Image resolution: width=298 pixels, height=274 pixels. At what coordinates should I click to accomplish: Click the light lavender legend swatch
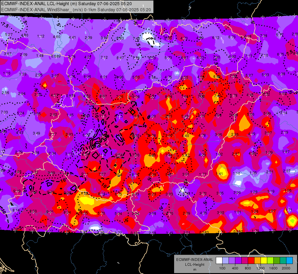click(226, 261)
